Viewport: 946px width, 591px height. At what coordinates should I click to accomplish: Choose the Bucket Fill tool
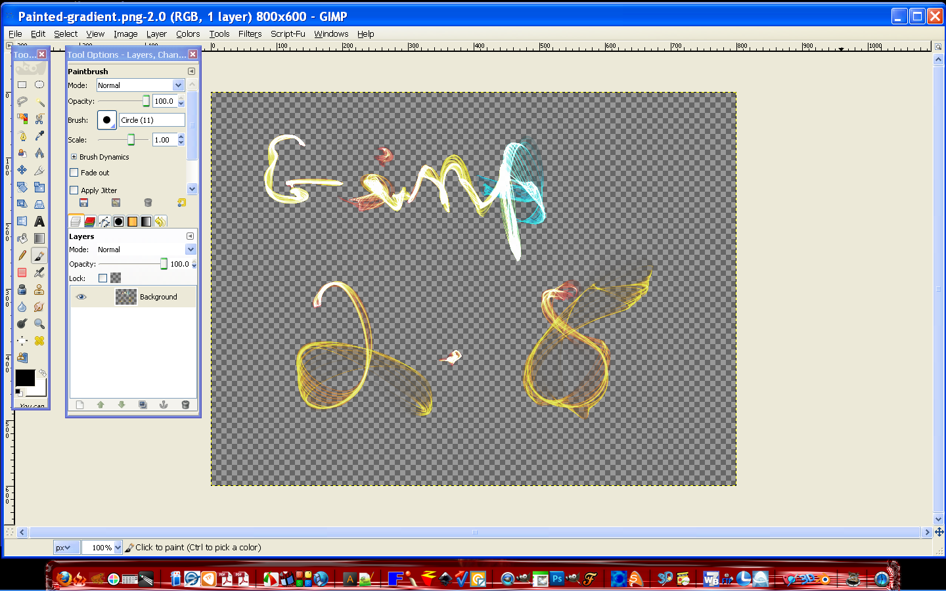pos(22,238)
